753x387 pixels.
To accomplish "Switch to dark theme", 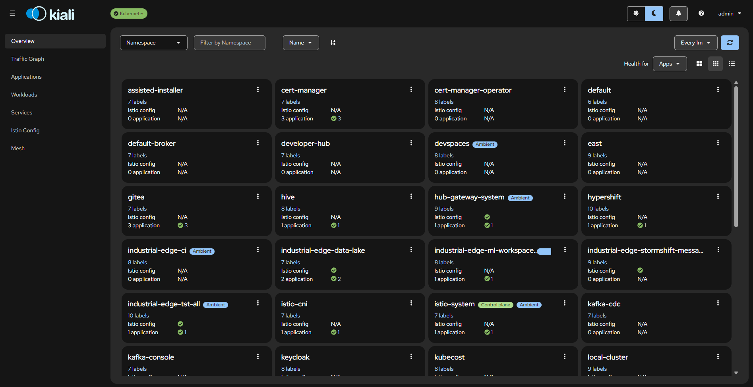I will point(654,14).
